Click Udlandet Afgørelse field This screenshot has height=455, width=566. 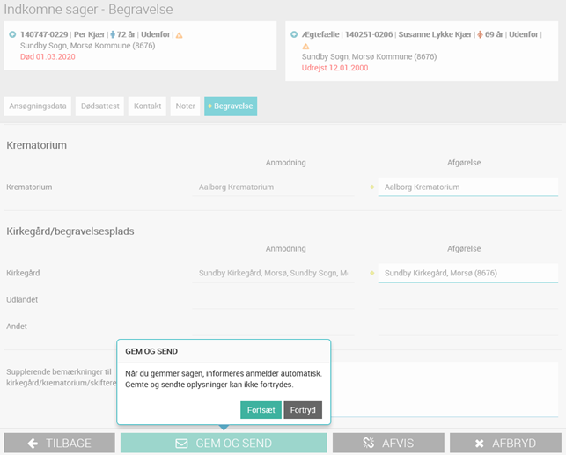(x=468, y=300)
